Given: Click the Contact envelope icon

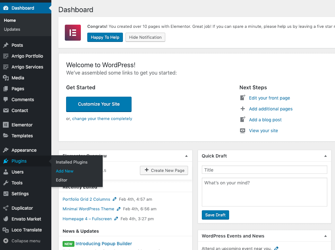Looking at the screenshot, I should [6, 110].
